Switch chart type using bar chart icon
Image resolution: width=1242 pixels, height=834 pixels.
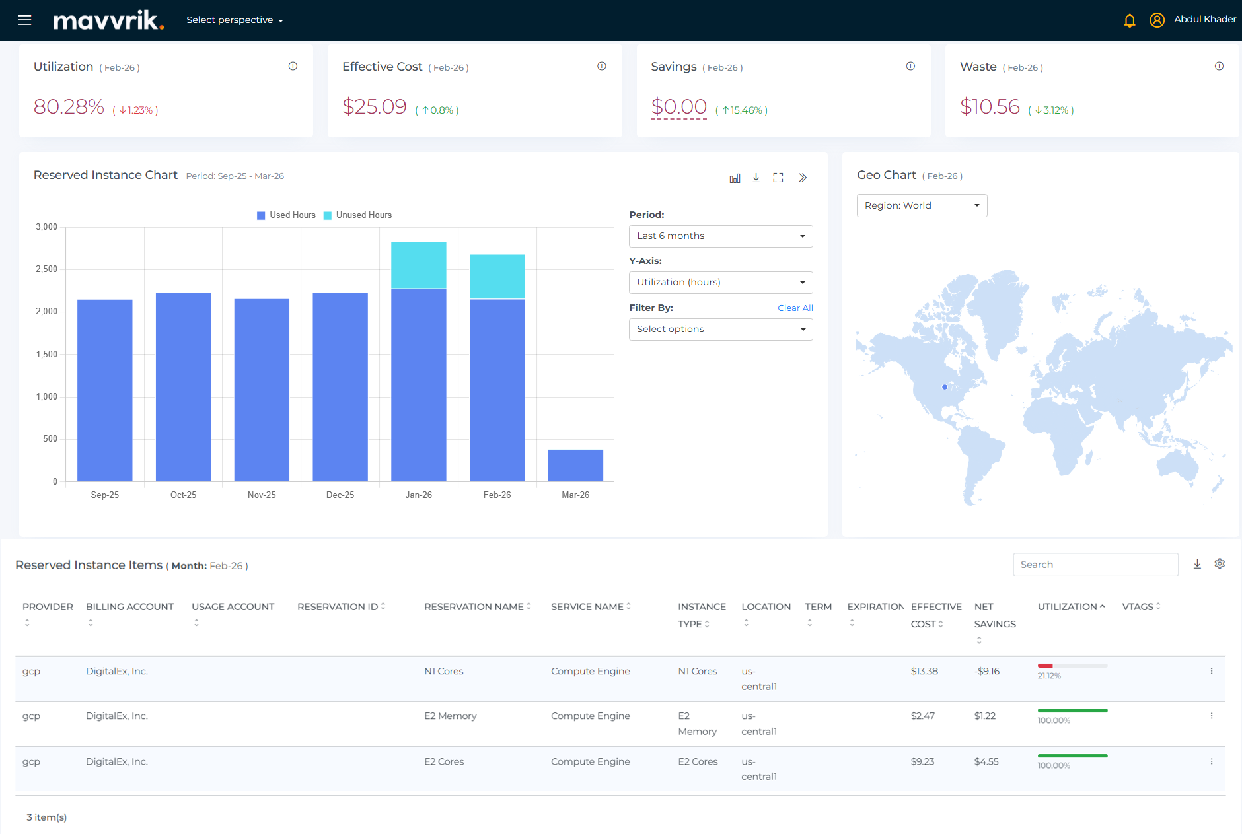coord(735,178)
